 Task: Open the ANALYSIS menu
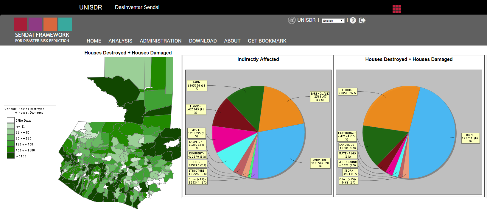pyautogui.click(x=120, y=41)
